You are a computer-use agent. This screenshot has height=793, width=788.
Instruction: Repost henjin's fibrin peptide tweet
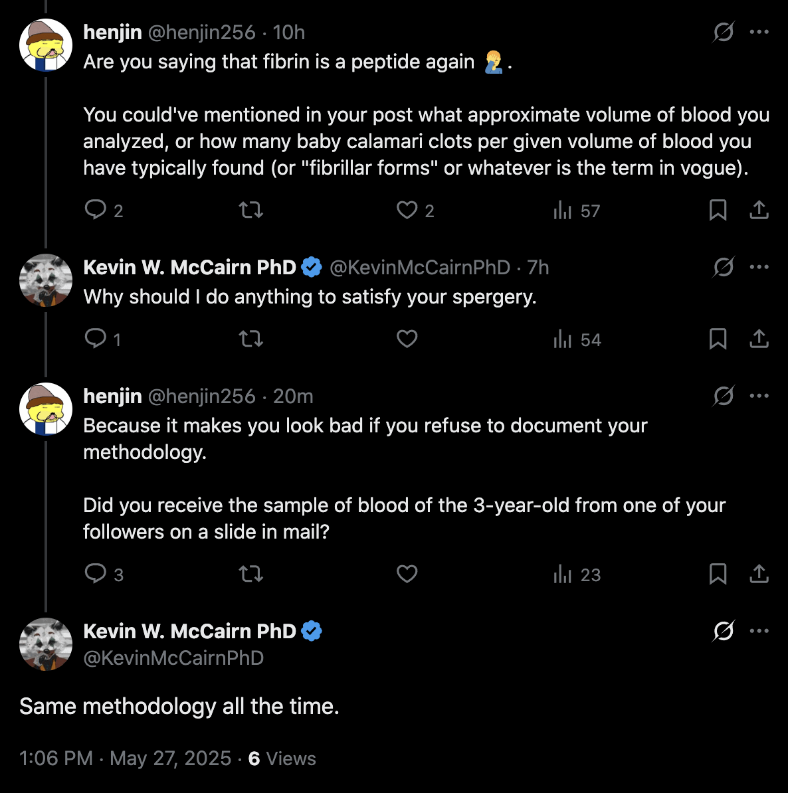(x=251, y=210)
